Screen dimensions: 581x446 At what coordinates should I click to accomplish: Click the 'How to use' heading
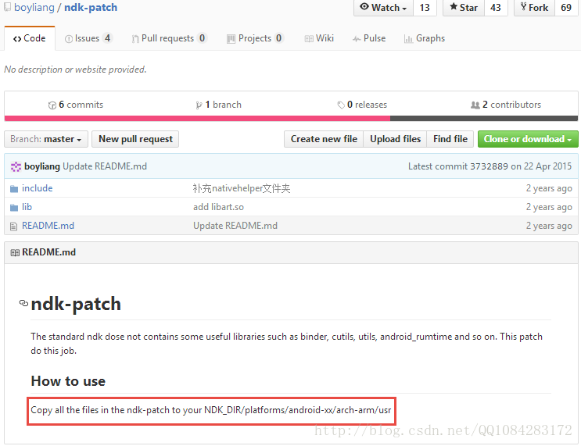click(68, 381)
